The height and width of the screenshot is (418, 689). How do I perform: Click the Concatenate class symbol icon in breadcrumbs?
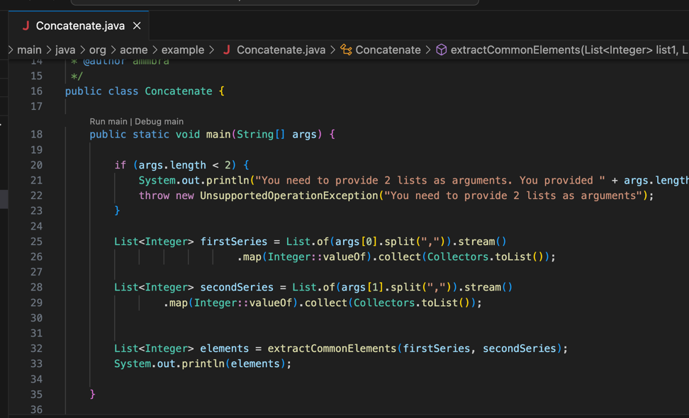(346, 50)
